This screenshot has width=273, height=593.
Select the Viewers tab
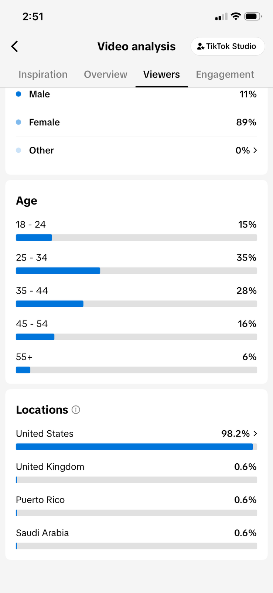[161, 74]
